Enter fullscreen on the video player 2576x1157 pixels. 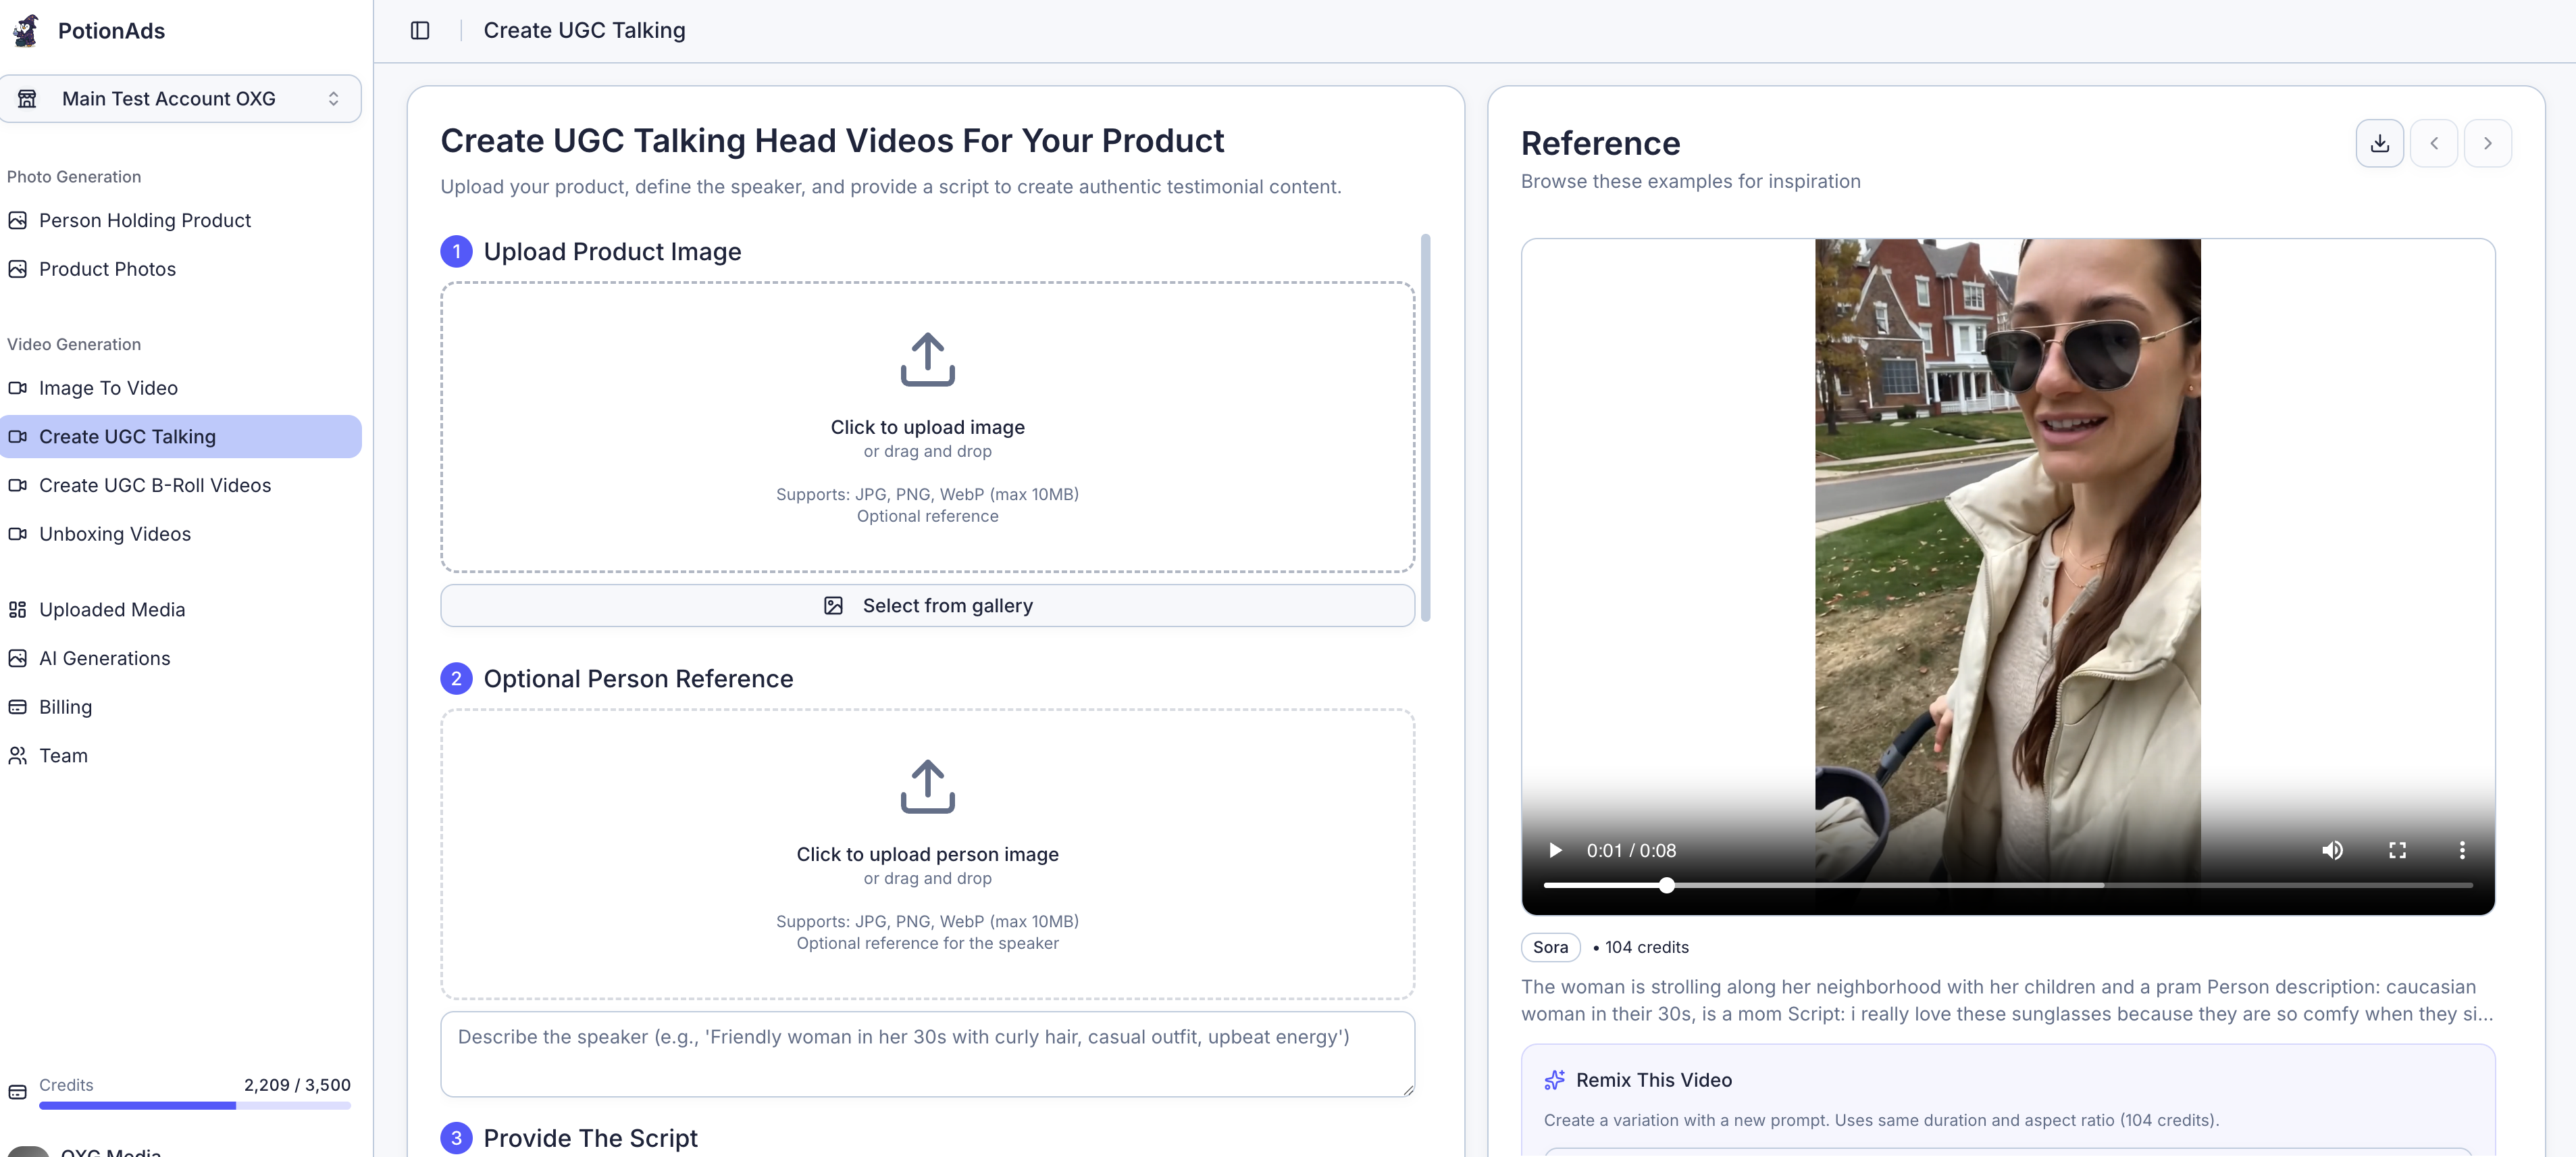tap(2397, 850)
